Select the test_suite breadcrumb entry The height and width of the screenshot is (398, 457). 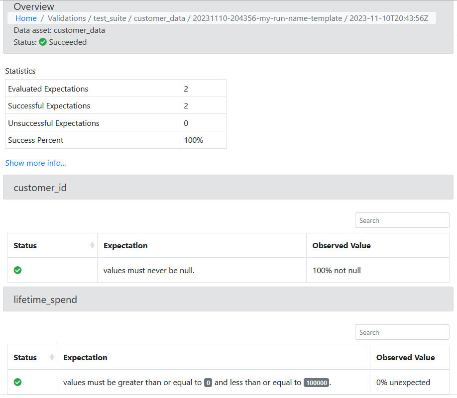click(111, 18)
